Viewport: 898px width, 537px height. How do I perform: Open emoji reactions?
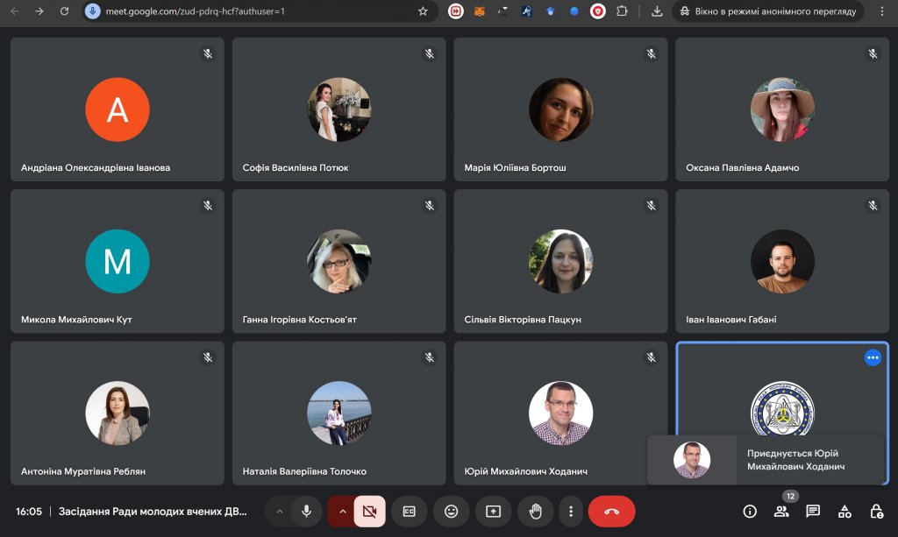tap(451, 511)
